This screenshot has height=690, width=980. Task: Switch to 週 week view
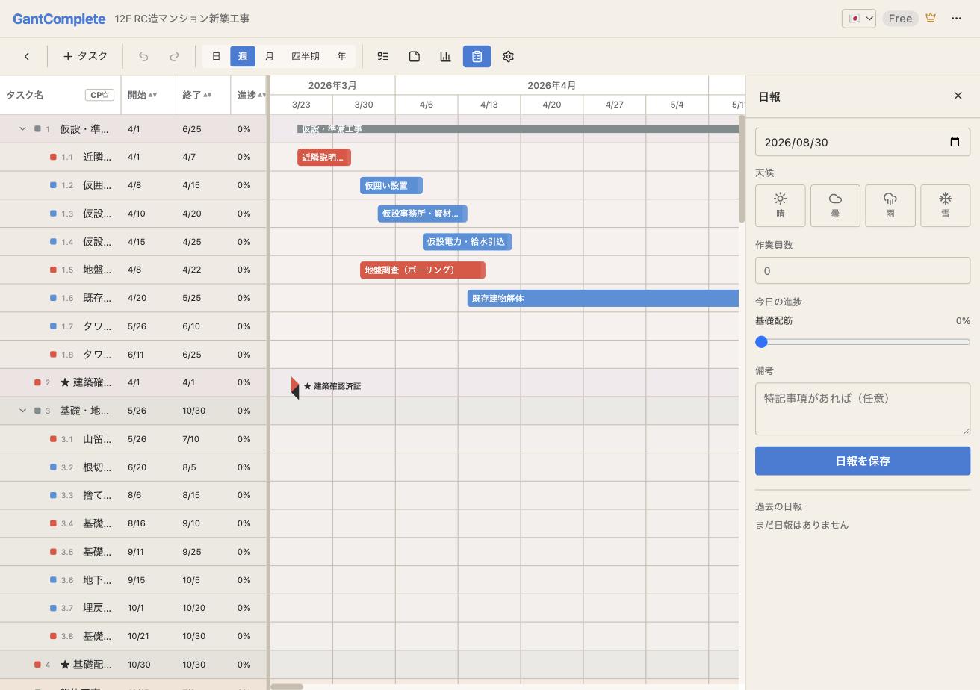click(x=243, y=56)
